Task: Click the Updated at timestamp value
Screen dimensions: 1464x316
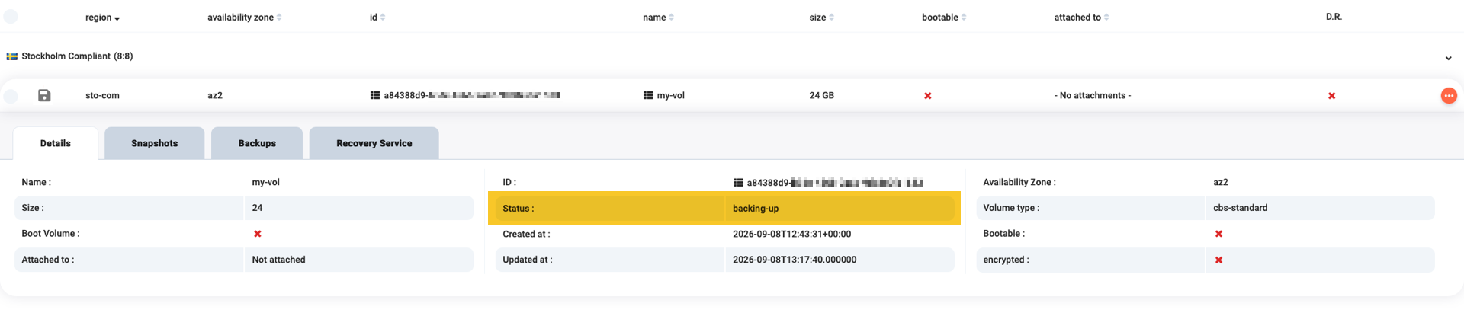Action: point(795,260)
